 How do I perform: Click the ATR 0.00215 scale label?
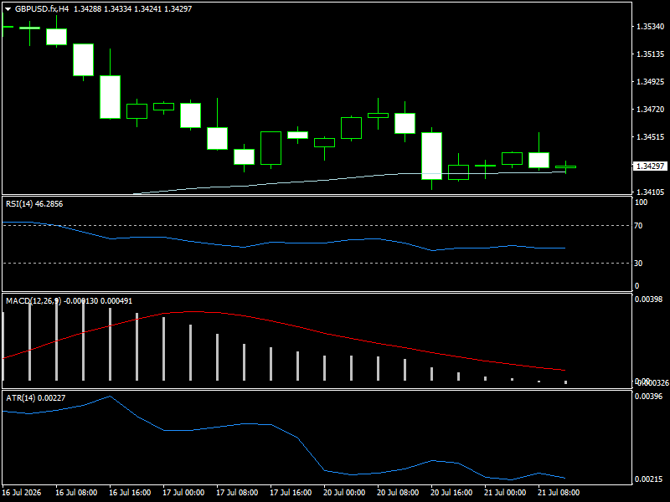coord(648,479)
